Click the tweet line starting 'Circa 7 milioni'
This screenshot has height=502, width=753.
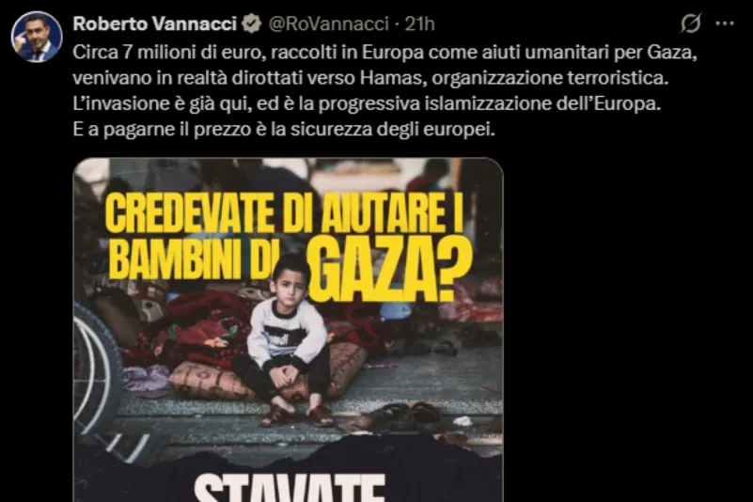coord(384,52)
